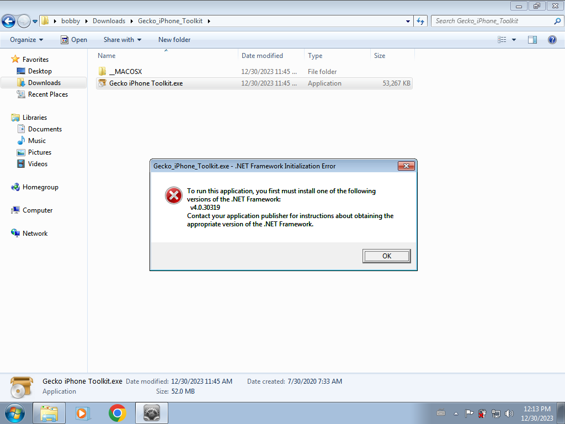Screen dimensions: 565x424
Task: Click the New folder toolbar button
Action: tap(174, 40)
